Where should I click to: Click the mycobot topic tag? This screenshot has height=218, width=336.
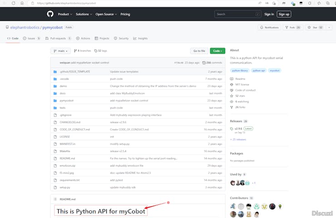click(275, 70)
